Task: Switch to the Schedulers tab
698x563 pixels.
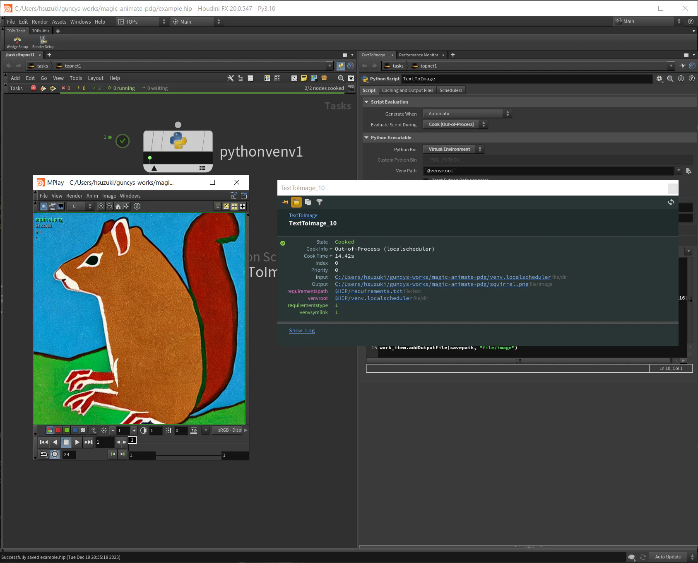Action: click(x=451, y=90)
